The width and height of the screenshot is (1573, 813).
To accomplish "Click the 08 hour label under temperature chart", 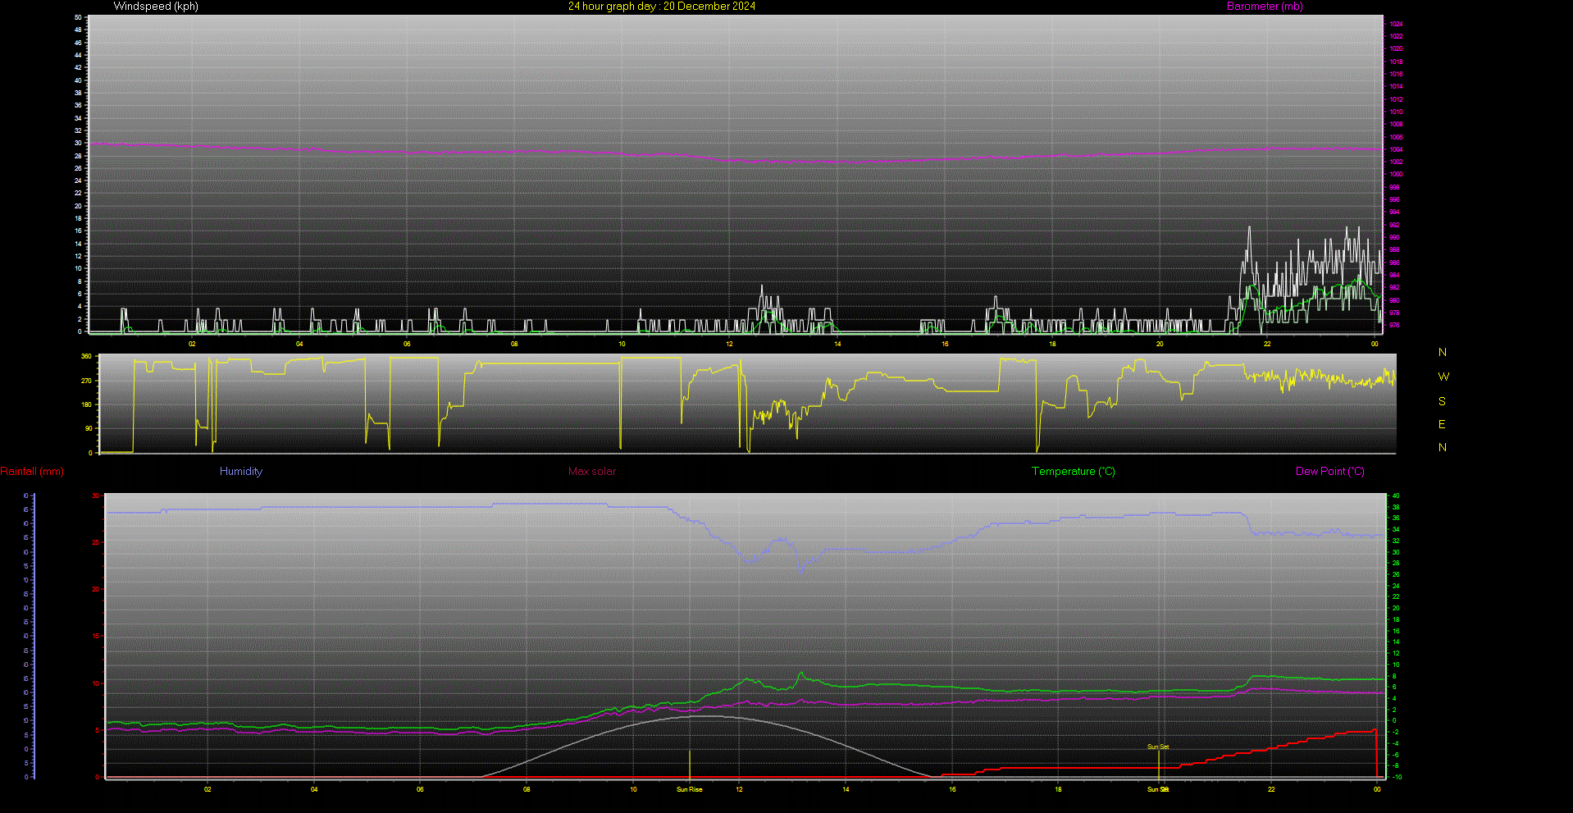I will tap(527, 790).
